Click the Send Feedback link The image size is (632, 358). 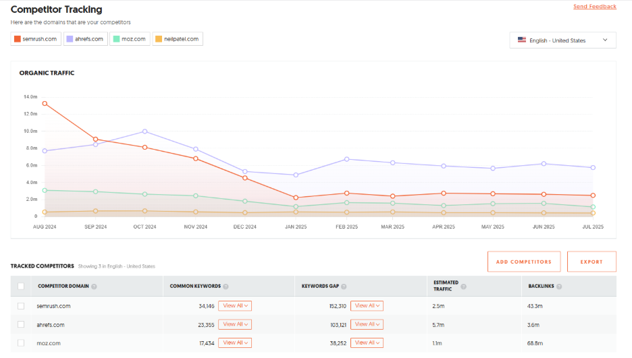[594, 7]
